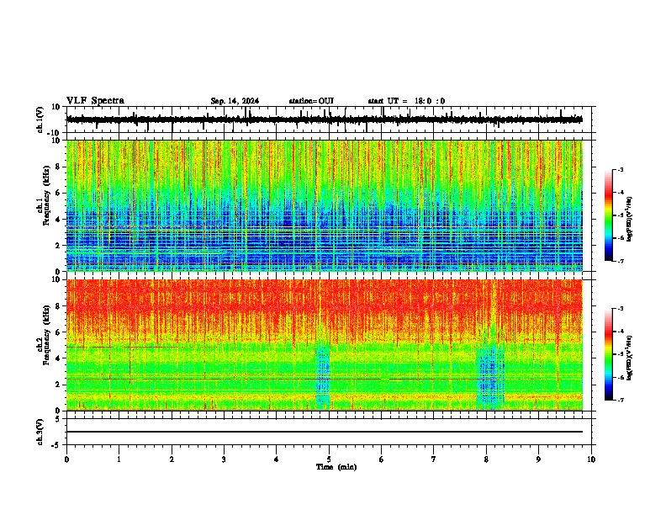Click the ch.1 spectrogram color scale bar
Image resolution: width=666 pixels, height=515 pixels.
pos(608,215)
